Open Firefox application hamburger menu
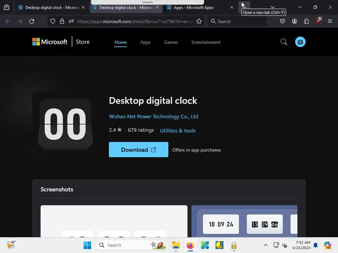This screenshot has height=253, width=338. 330,21
